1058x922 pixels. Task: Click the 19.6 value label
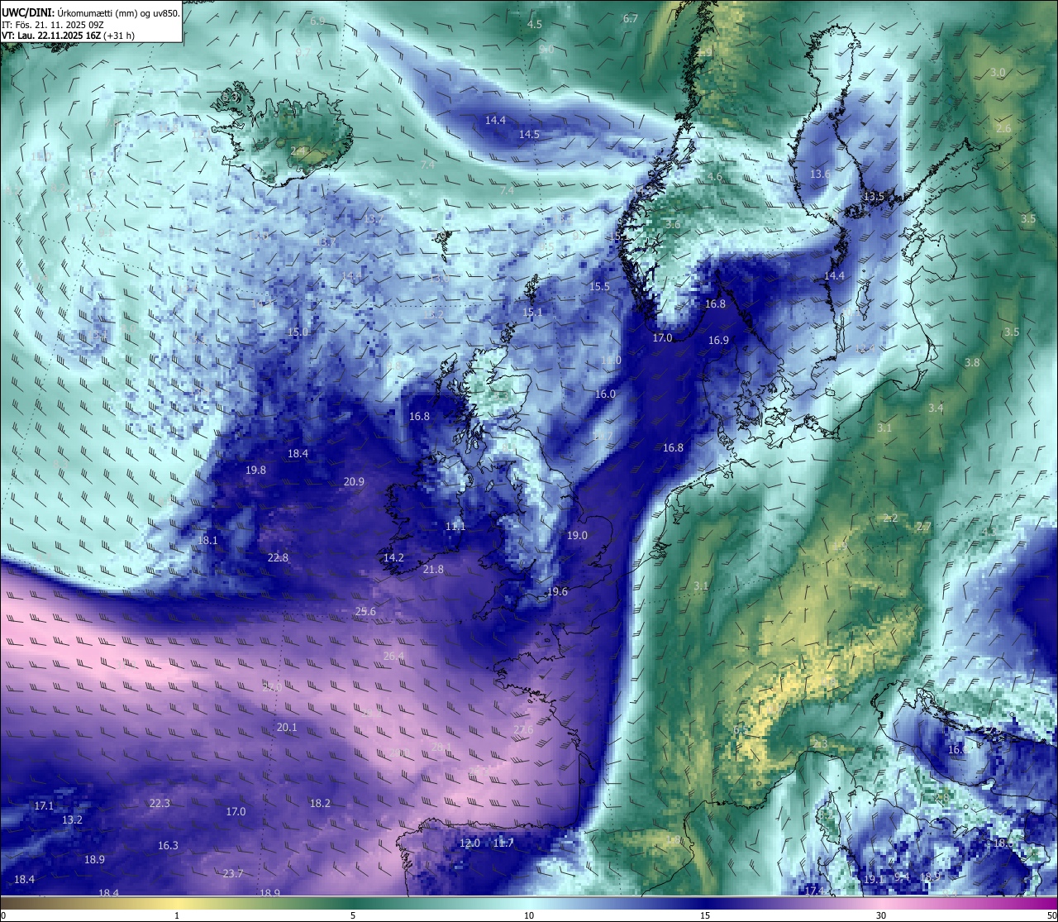(557, 591)
